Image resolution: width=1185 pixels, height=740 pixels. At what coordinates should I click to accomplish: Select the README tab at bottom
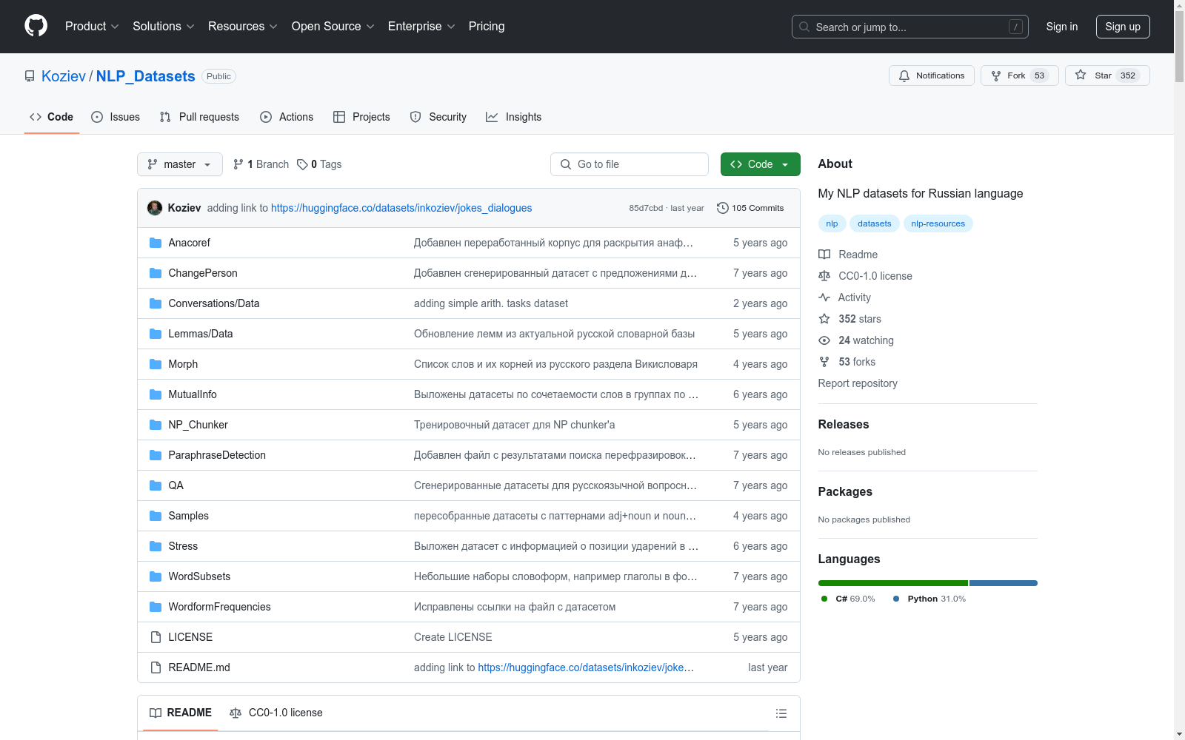(x=181, y=713)
